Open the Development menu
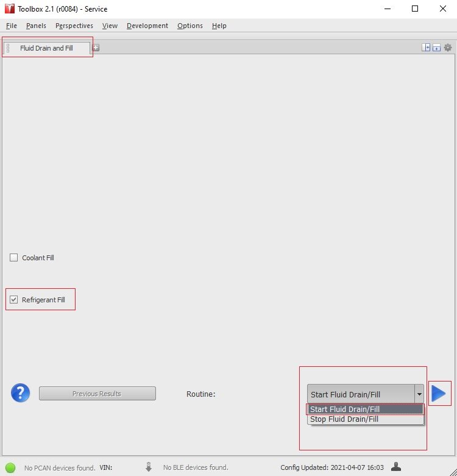457x476 pixels. coord(147,26)
